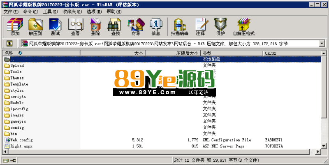This screenshot has height=165, width=329.
Task: Click the Extract To (解压到) icon
Action: click(35, 27)
